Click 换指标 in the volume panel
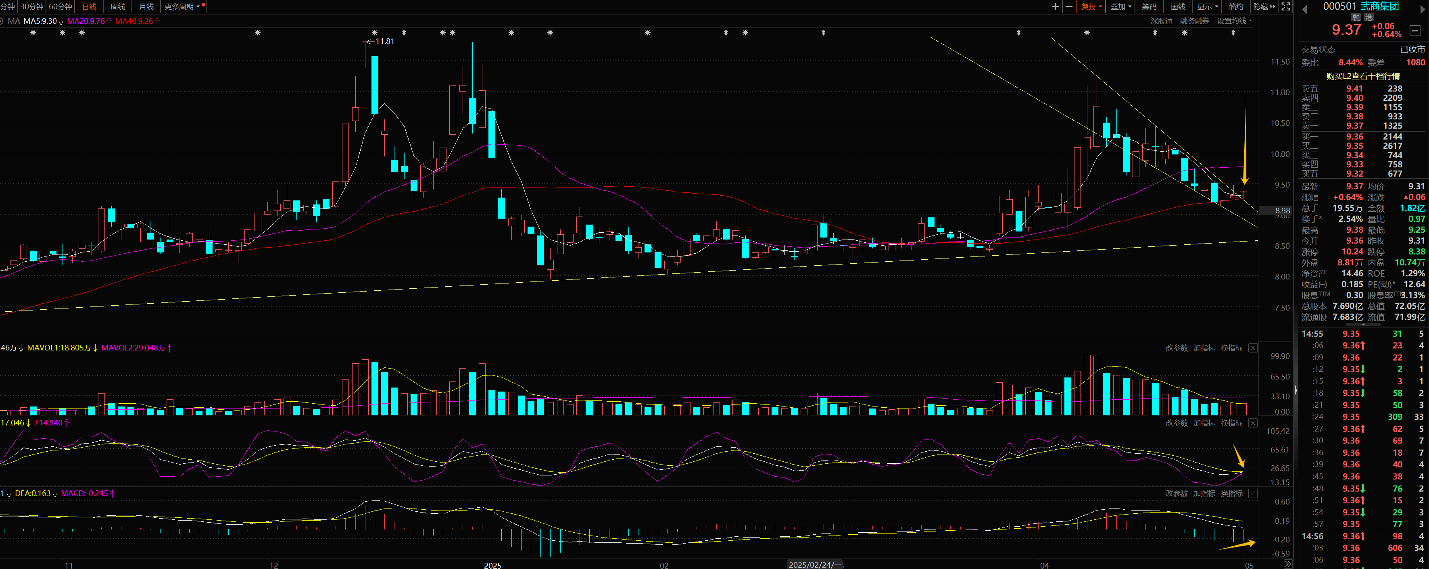This screenshot has height=569, width=1429. tap(1231, 348)
